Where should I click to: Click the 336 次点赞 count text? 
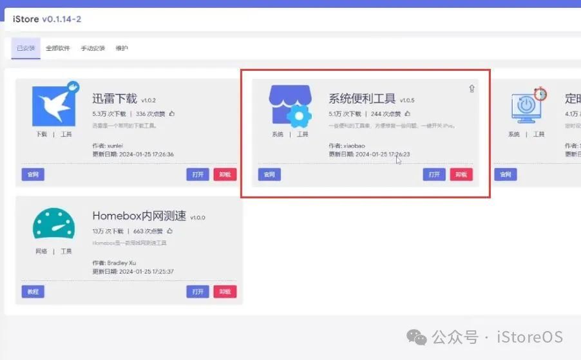(x=151, y=114)
